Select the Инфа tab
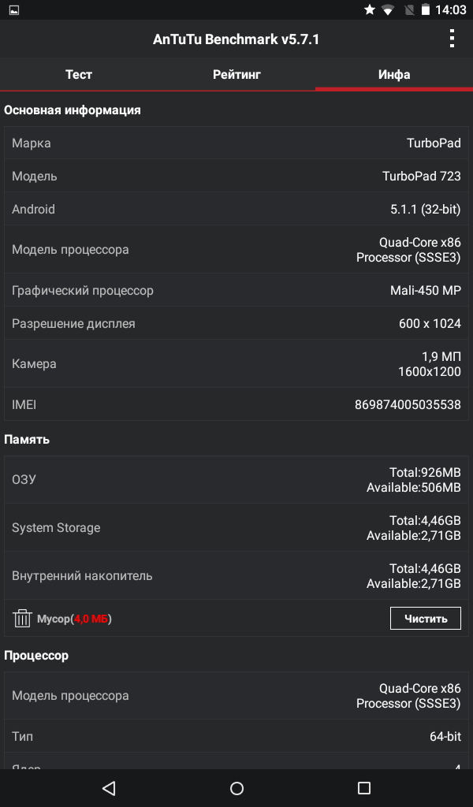 tap(393, 75)
